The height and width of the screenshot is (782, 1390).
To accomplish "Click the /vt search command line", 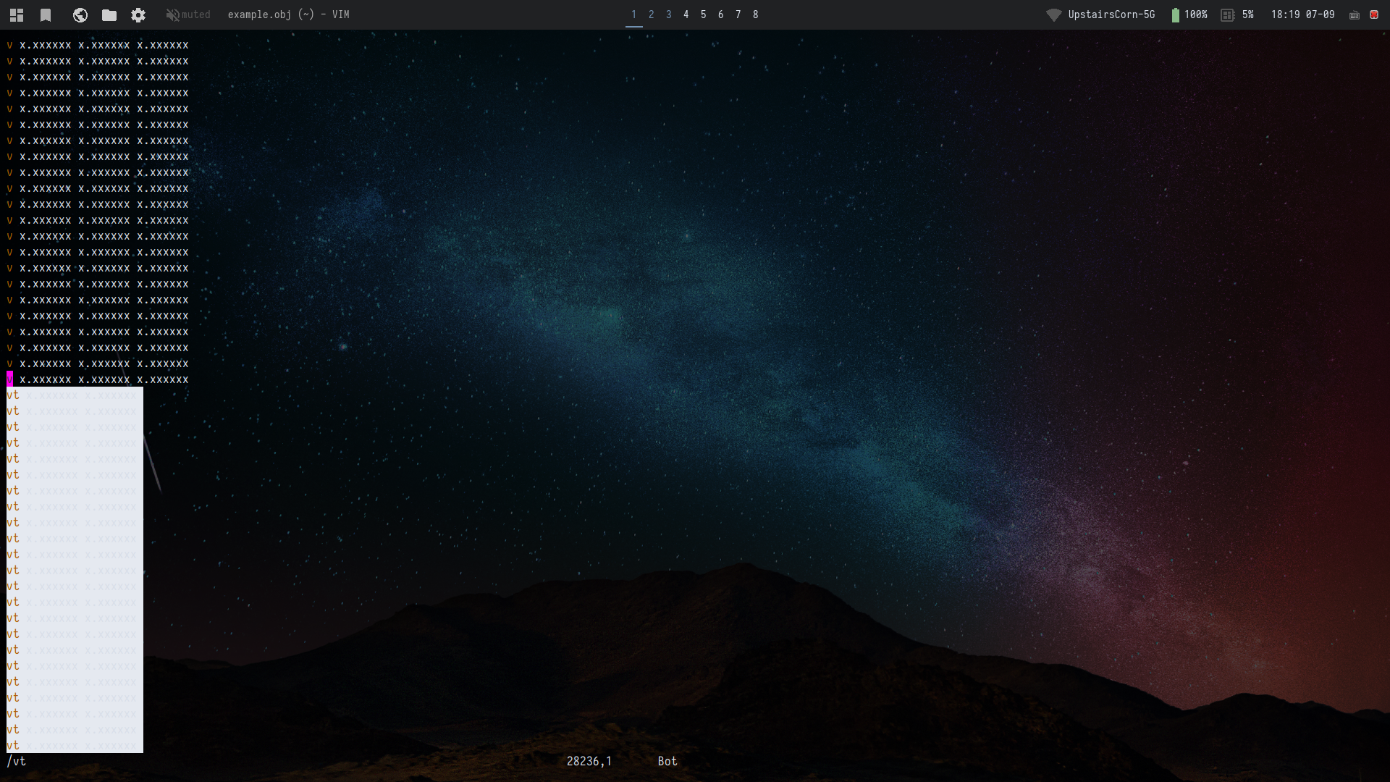I will tap(17, 761).
